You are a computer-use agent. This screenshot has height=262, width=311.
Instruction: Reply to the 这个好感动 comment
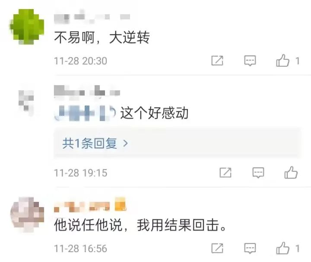click(x=258, y=173)
